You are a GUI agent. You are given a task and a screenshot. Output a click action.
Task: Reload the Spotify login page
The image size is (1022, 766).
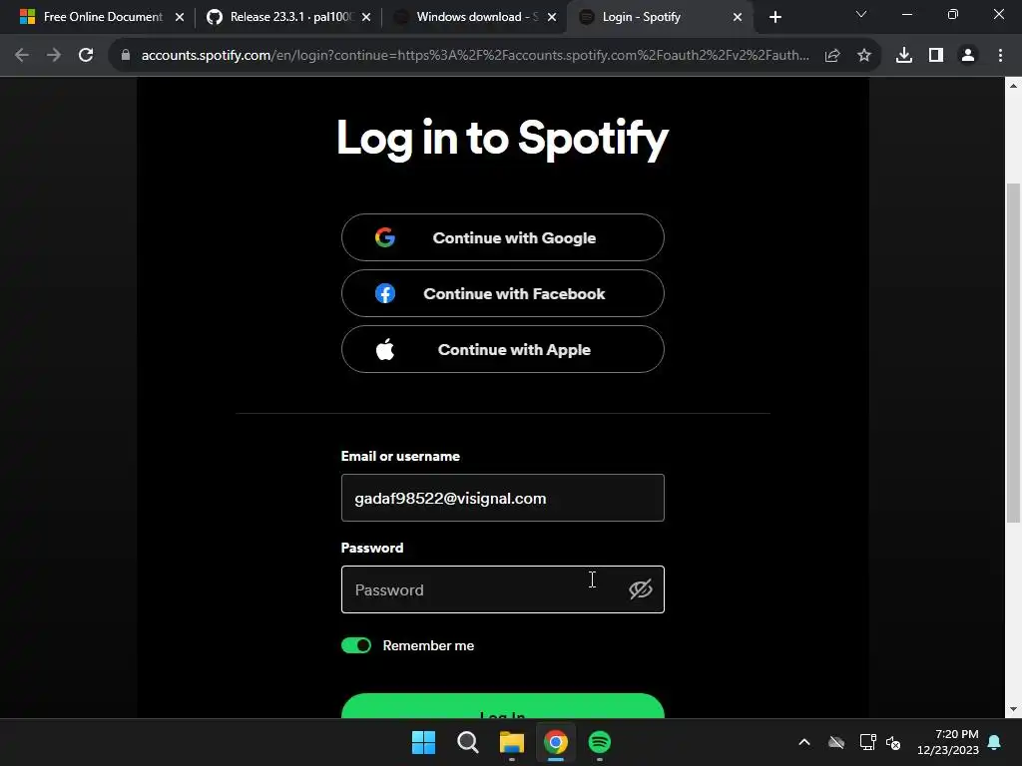[x=86, y=56]
